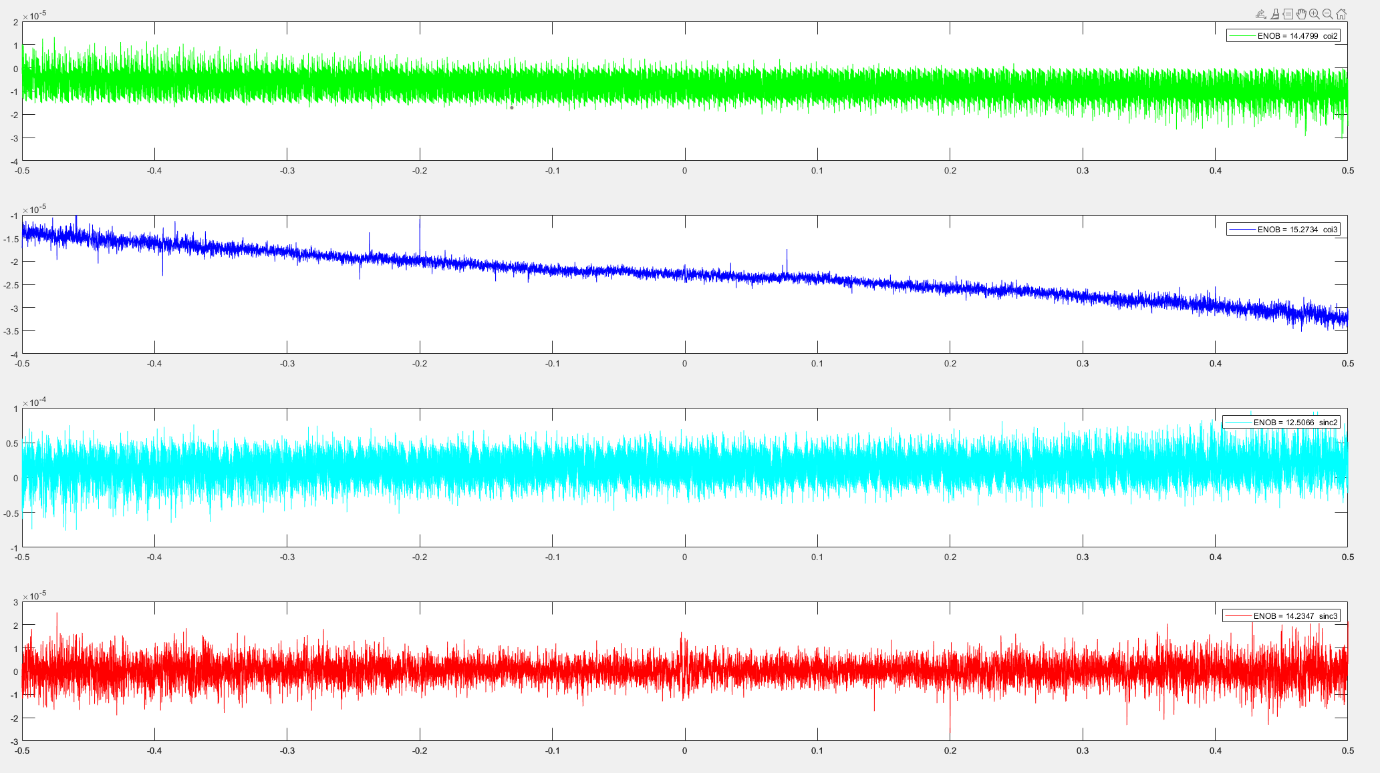Viewport: 1380px width, 773px height.
Task: Click the ×10⁻⁵ exponent above the green plot
Action: (x=34, y=15)
